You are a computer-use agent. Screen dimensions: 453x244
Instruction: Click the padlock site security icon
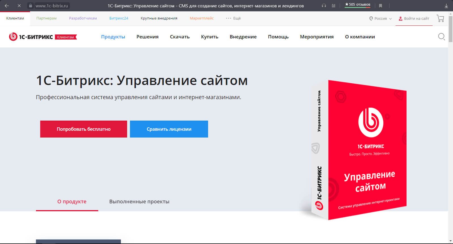click(x=31, y=5)
